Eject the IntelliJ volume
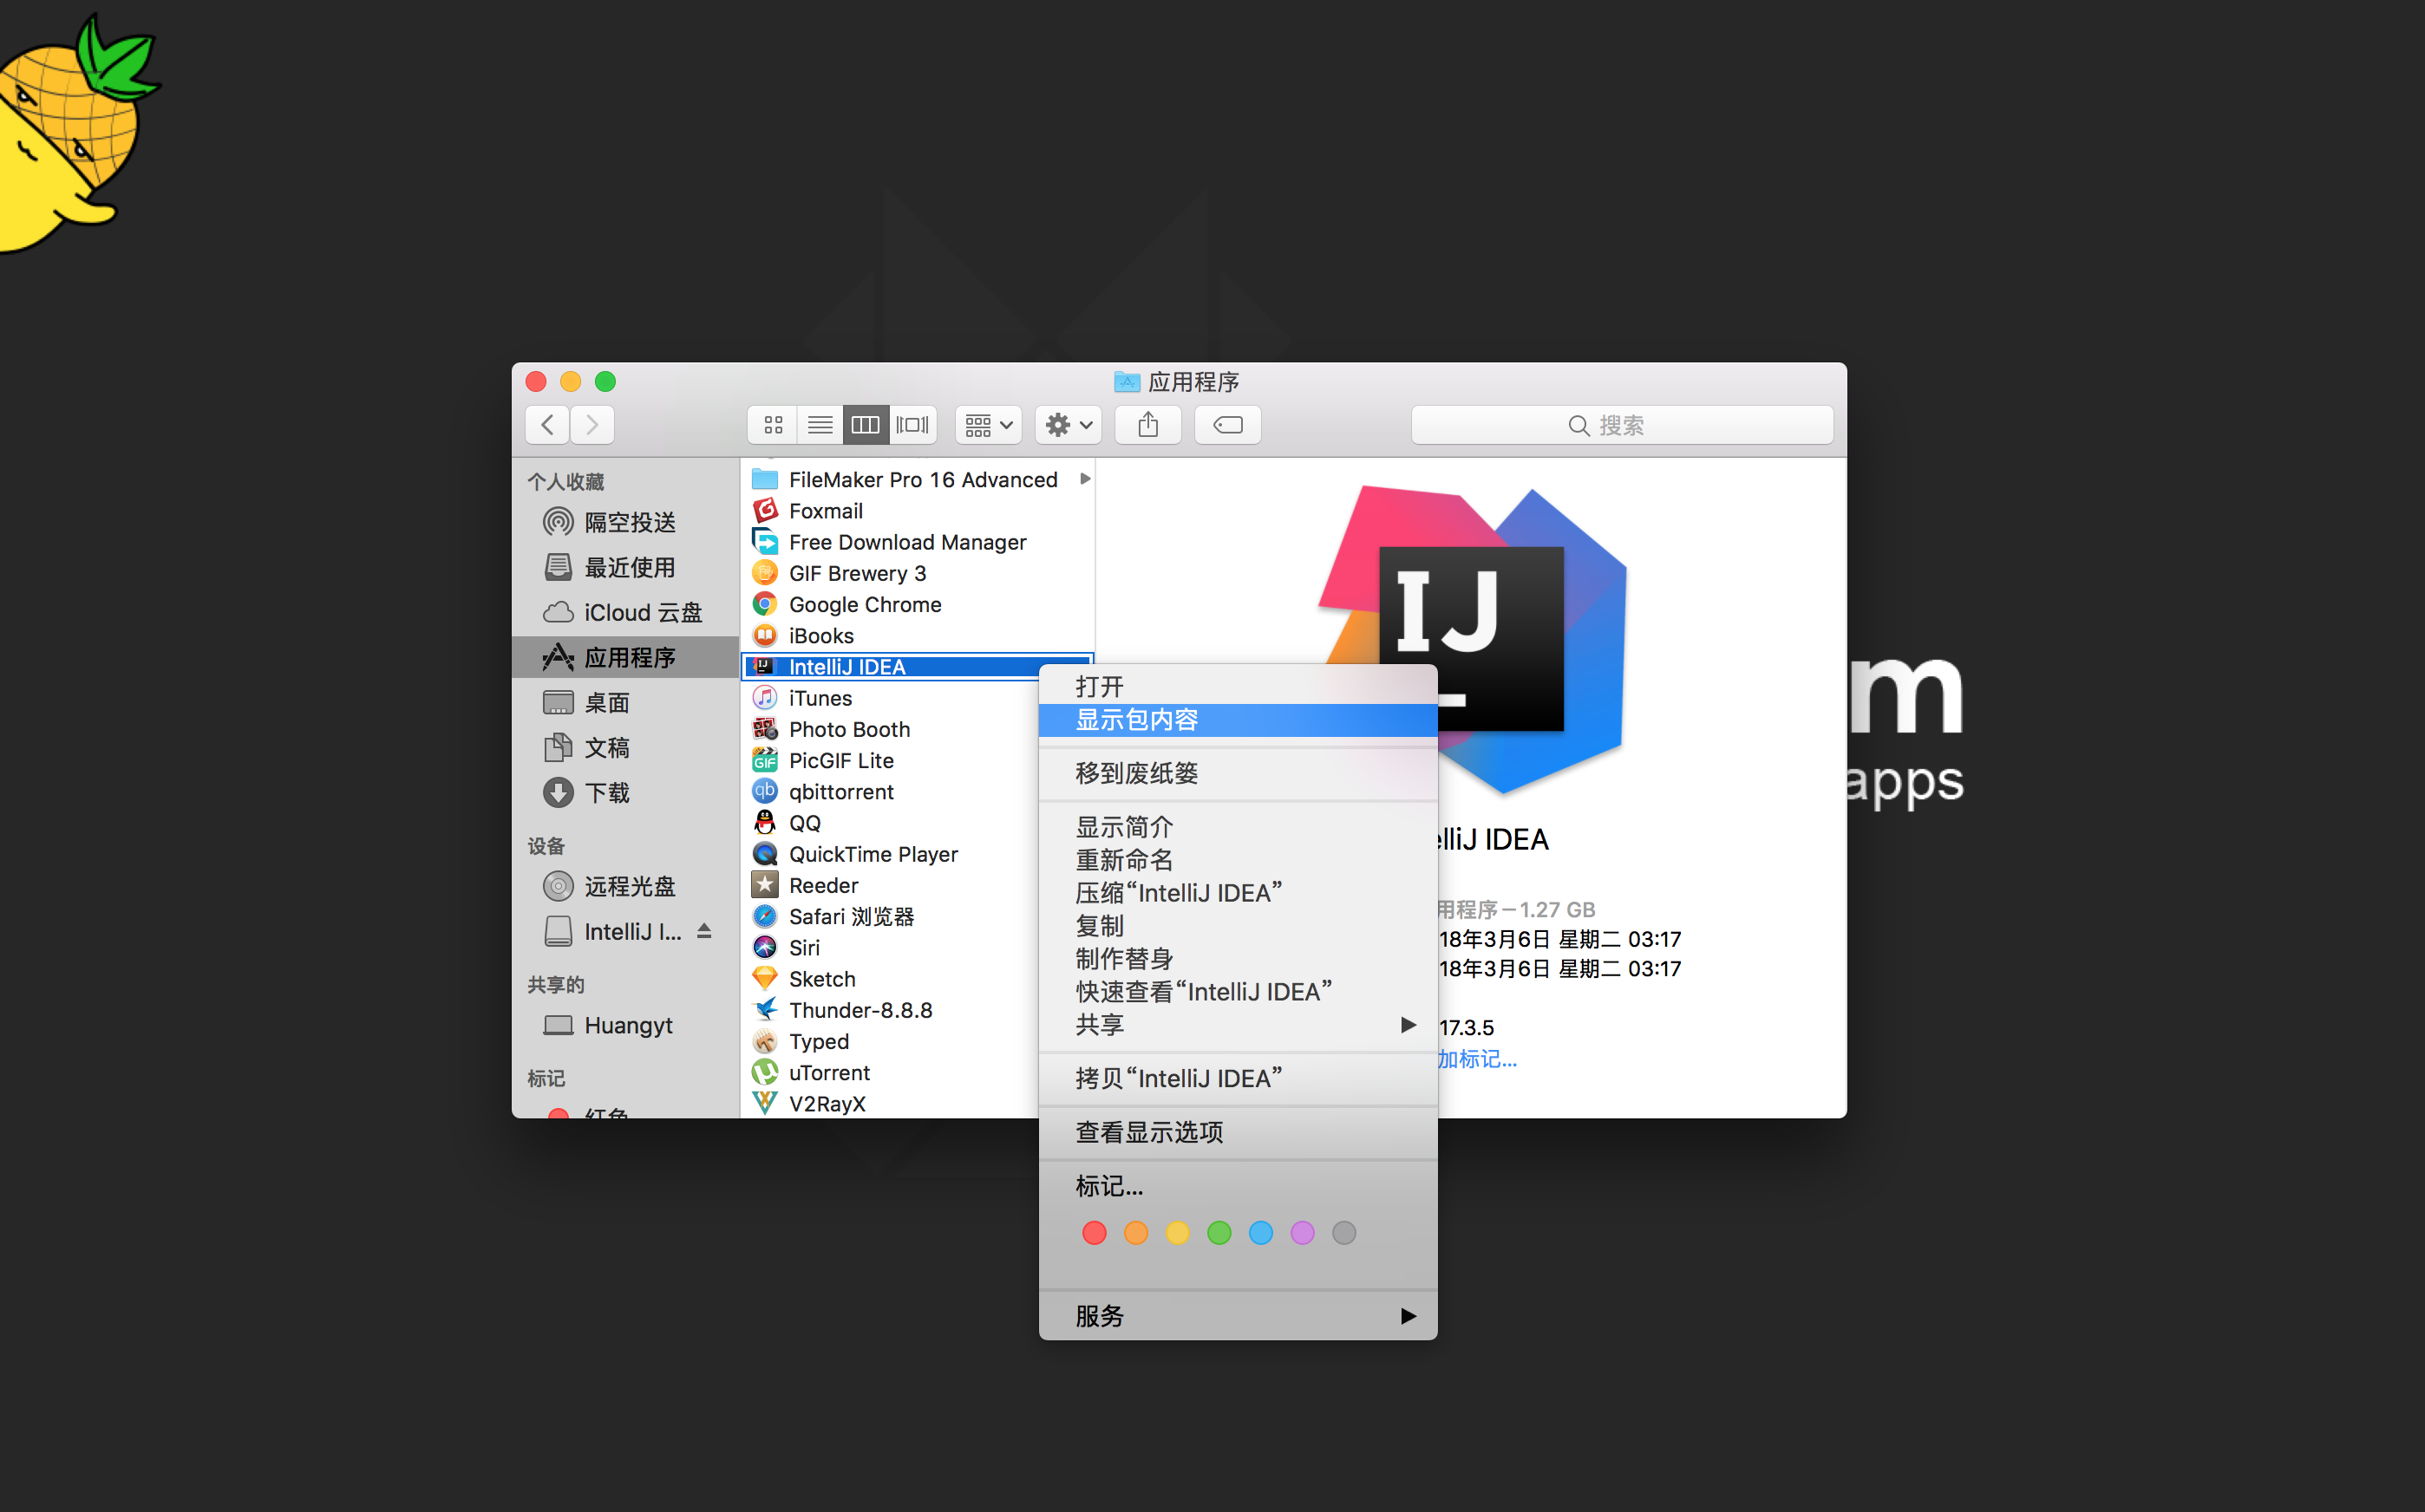 [x=704, y=931]
